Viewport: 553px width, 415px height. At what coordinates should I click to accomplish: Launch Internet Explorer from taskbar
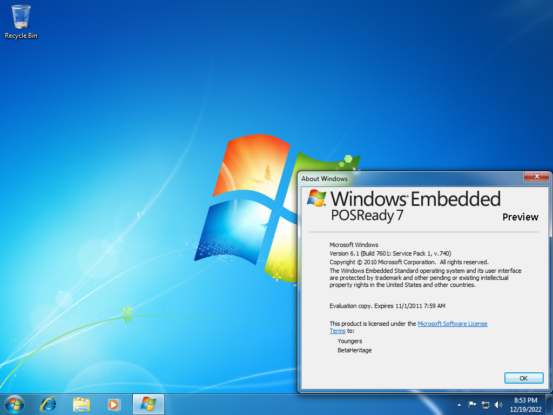tap(48, 404)
